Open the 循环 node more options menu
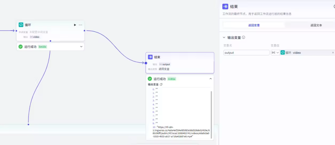The height and width of the screenshot is (145, 335). [80, 25]
